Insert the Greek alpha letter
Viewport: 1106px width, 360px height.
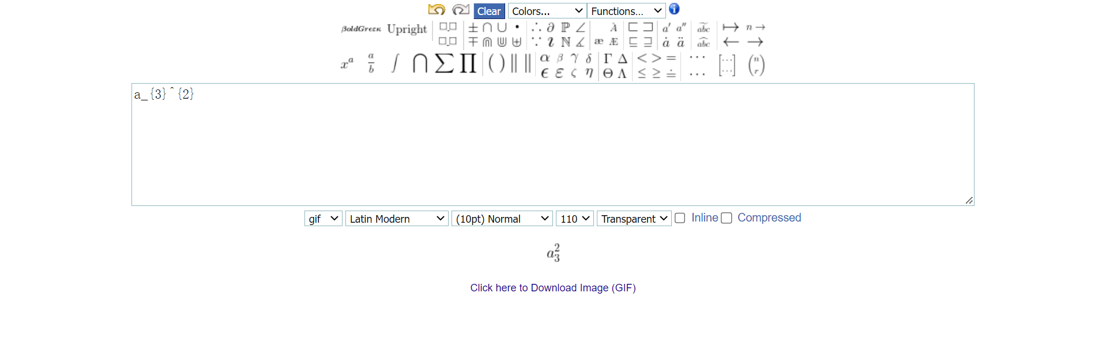[544, 58]
